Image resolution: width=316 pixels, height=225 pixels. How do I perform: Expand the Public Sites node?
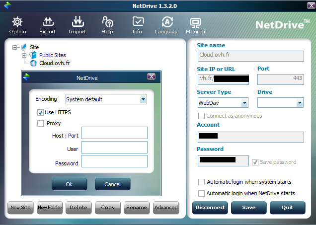pos(24,55)
